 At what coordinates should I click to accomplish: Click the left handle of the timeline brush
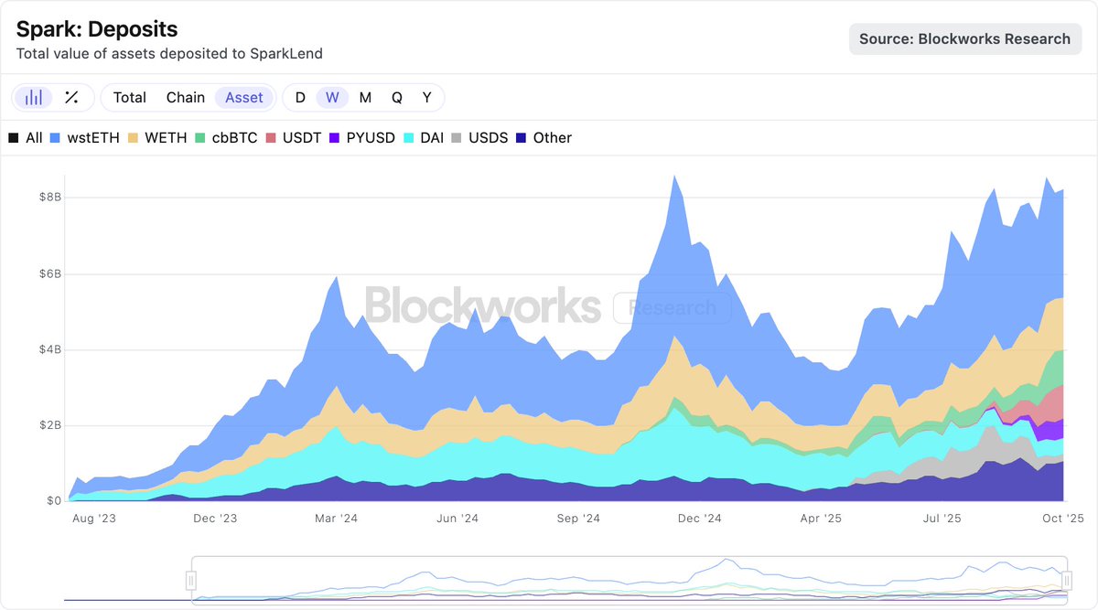coord(191,580)
